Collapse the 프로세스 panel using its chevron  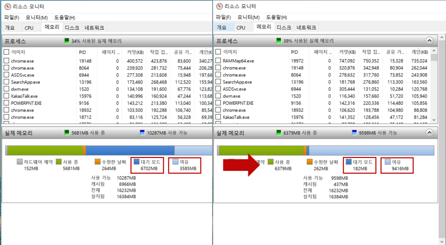coord(430,40)
